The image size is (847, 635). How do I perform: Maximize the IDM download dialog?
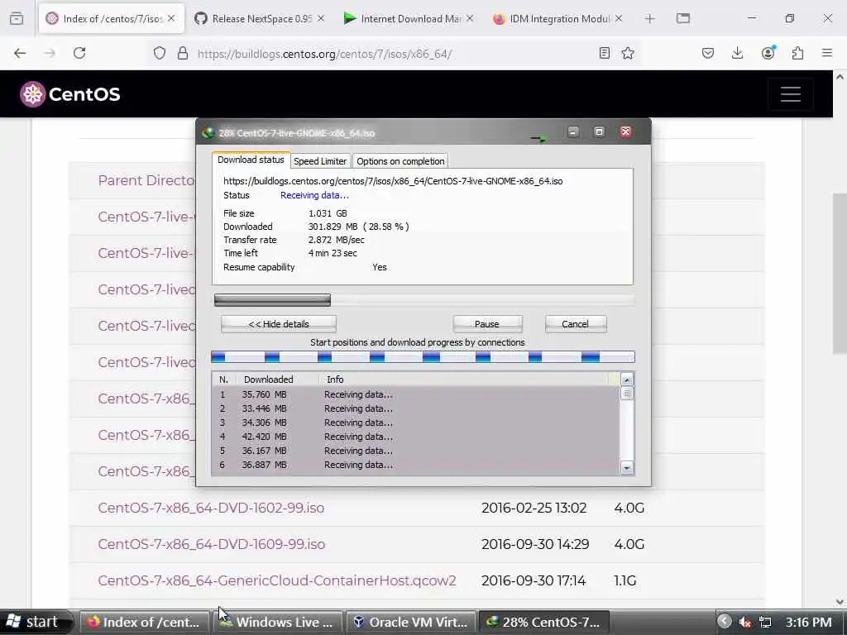599,132
